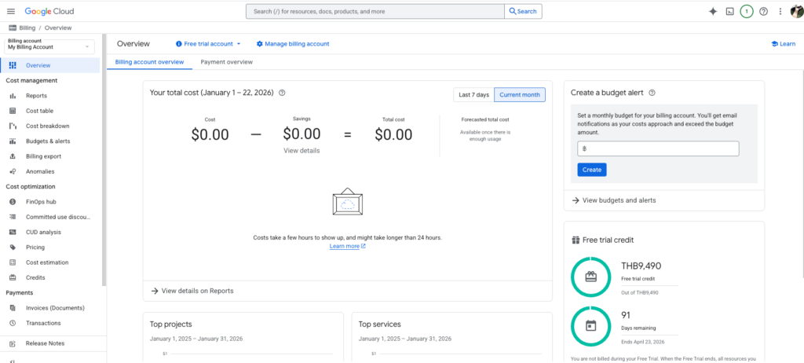The width and height of the screenshot is (804, 363).
Task: Select the Last 7 days toggle
Action: coord(473,95)
